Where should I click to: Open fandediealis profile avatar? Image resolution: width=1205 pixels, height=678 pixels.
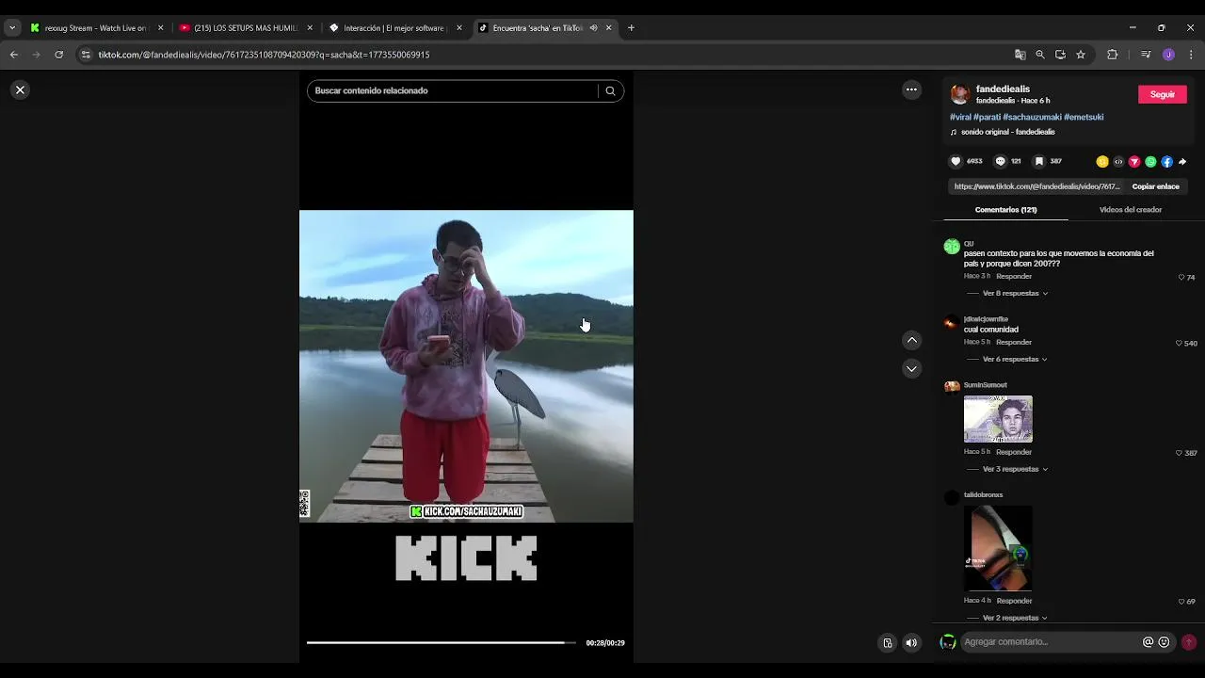coord(959,94)
